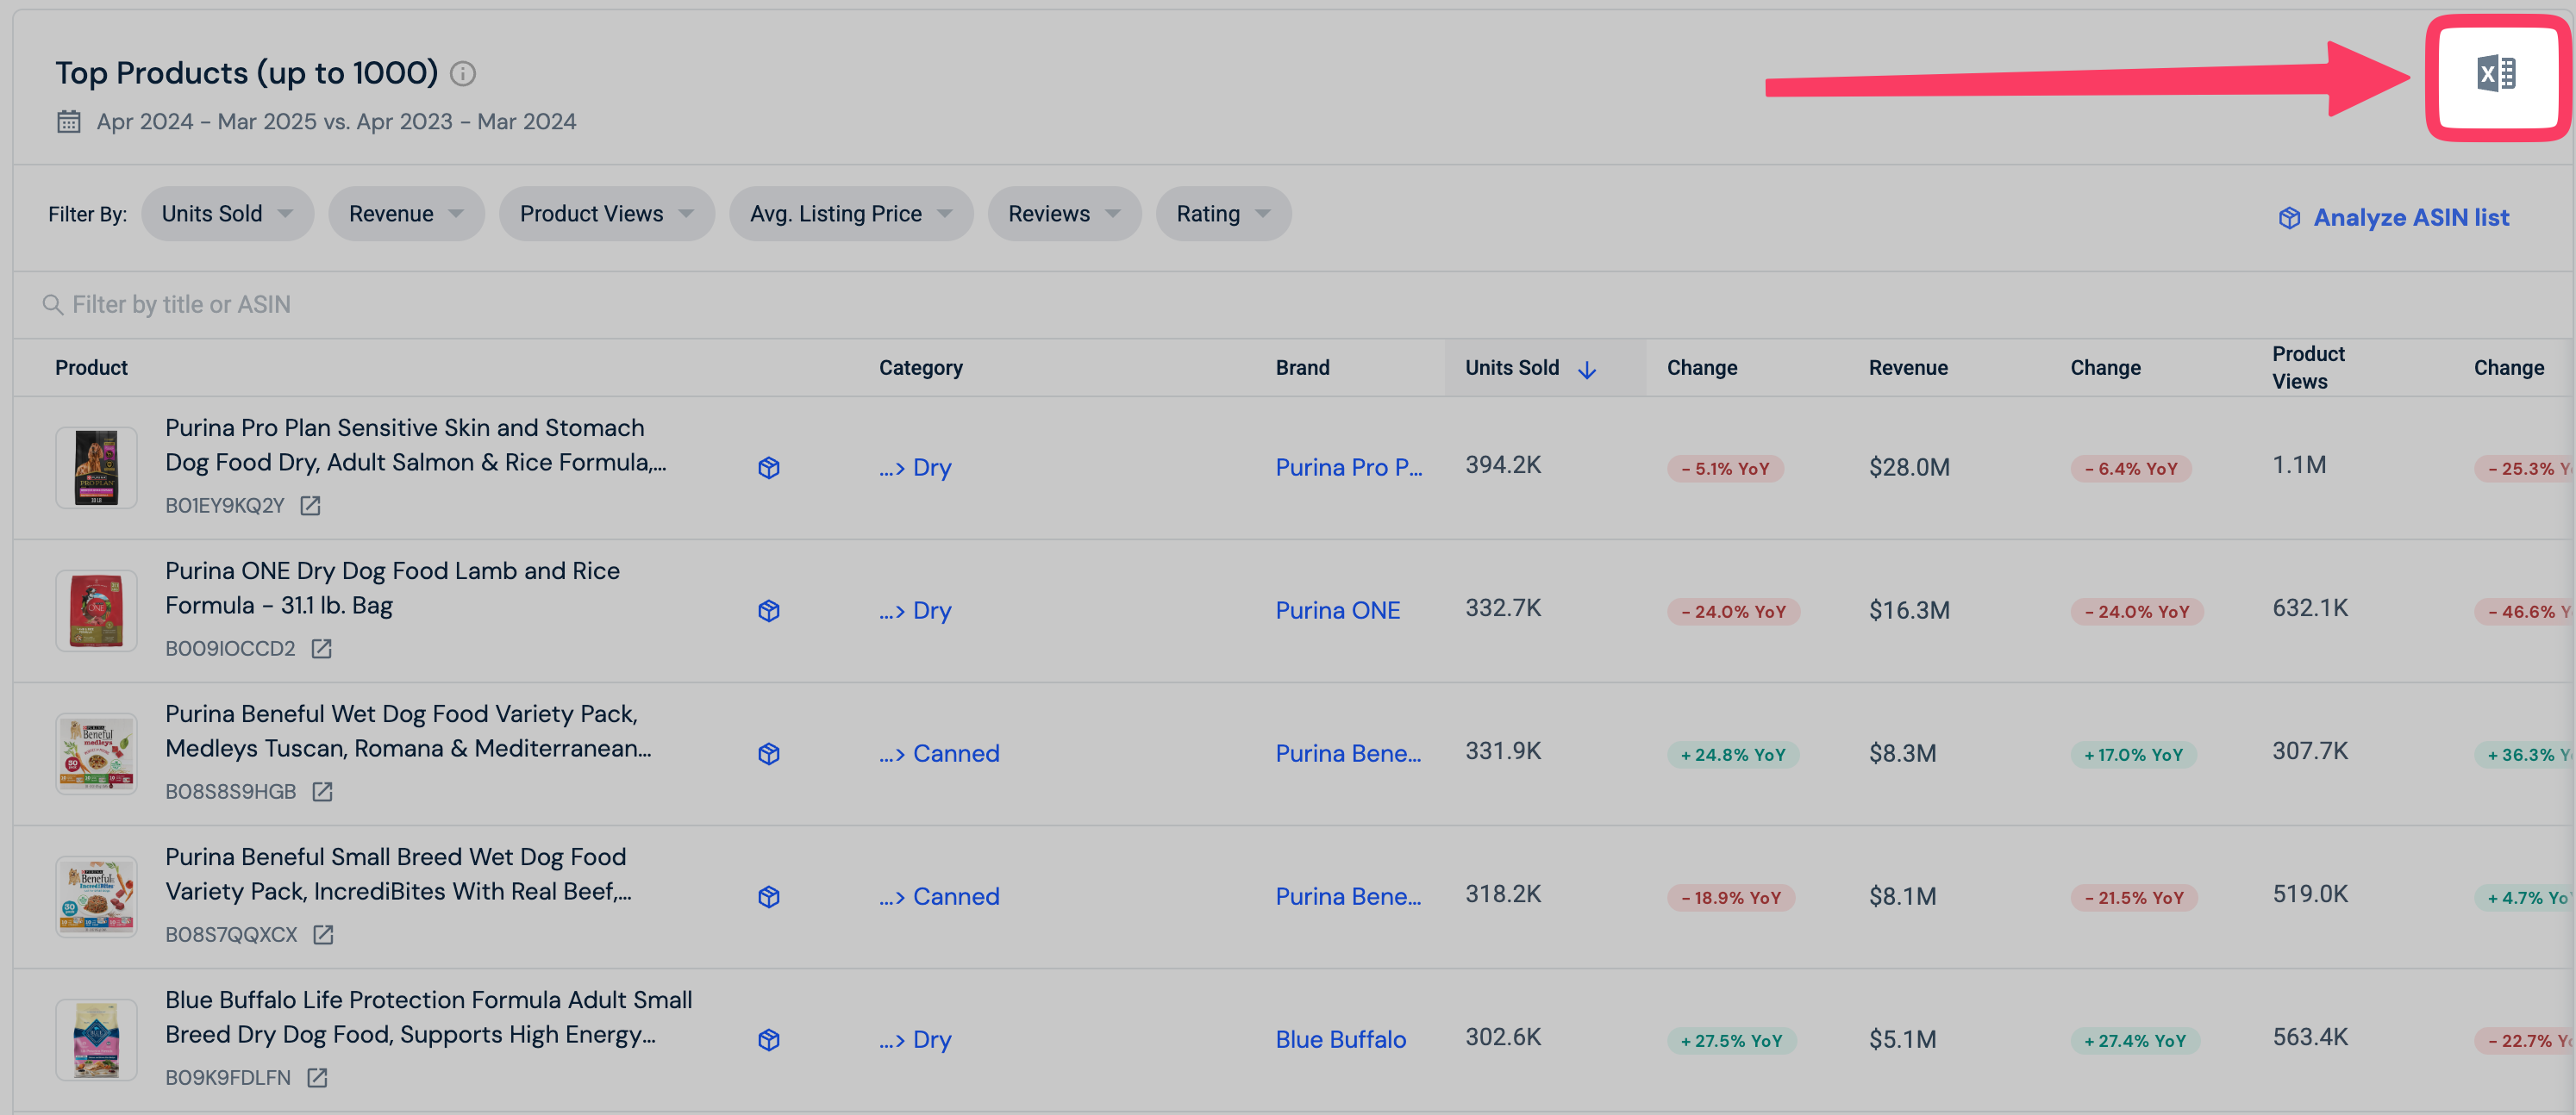The height and width of the screenshot is (1115, 2576).
Task: Click the 519.0K product views value
Action: coord(2310,894)
